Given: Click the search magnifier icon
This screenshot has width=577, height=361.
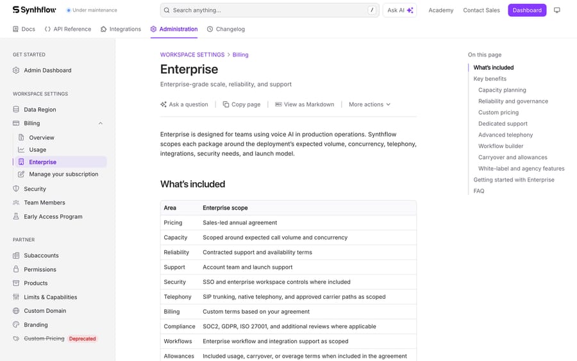Looking at the screenshot, I should click(x=167, y=10).
